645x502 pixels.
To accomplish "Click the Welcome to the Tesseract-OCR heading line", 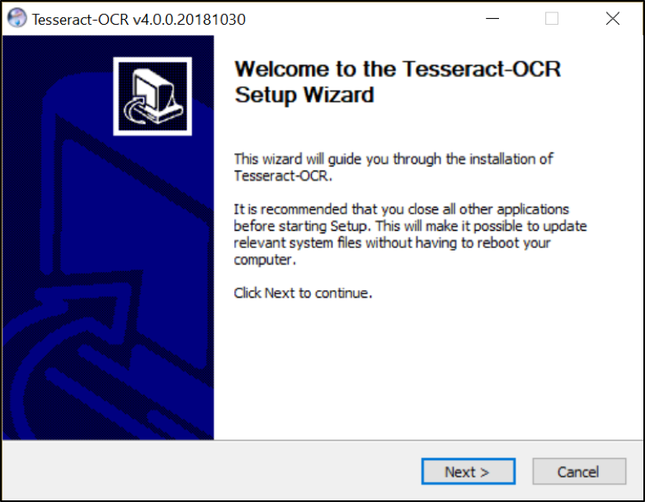I will (x=398, y=69).
